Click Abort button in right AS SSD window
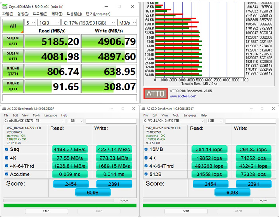Screen dimensions: 279x218 (x=238, y=211)
